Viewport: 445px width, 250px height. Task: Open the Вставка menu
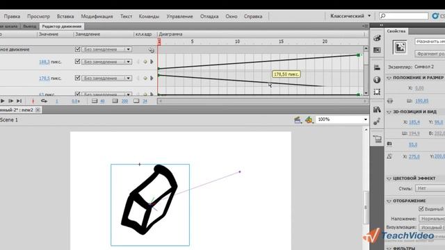click(x=65, y=17)
